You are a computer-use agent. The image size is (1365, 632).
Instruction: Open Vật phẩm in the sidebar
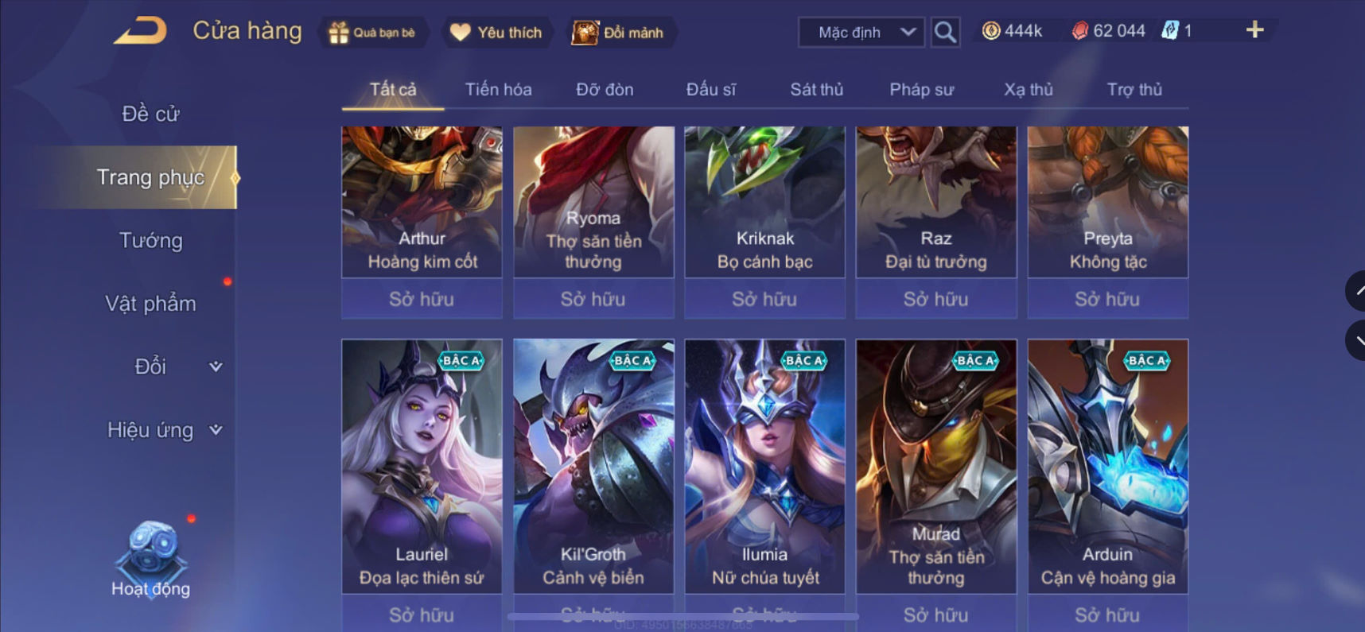[x=151, y=304]
